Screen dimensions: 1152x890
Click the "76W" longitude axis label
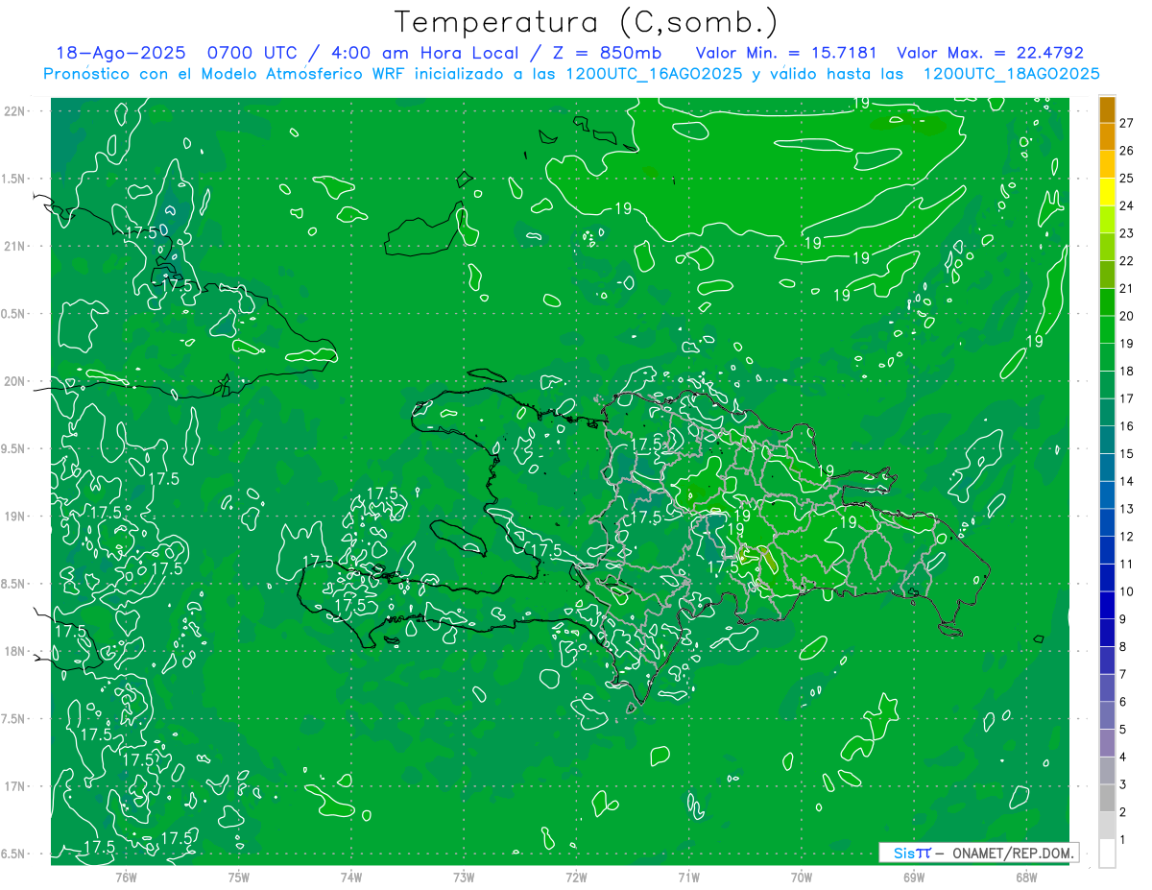[x=126, y=877]
